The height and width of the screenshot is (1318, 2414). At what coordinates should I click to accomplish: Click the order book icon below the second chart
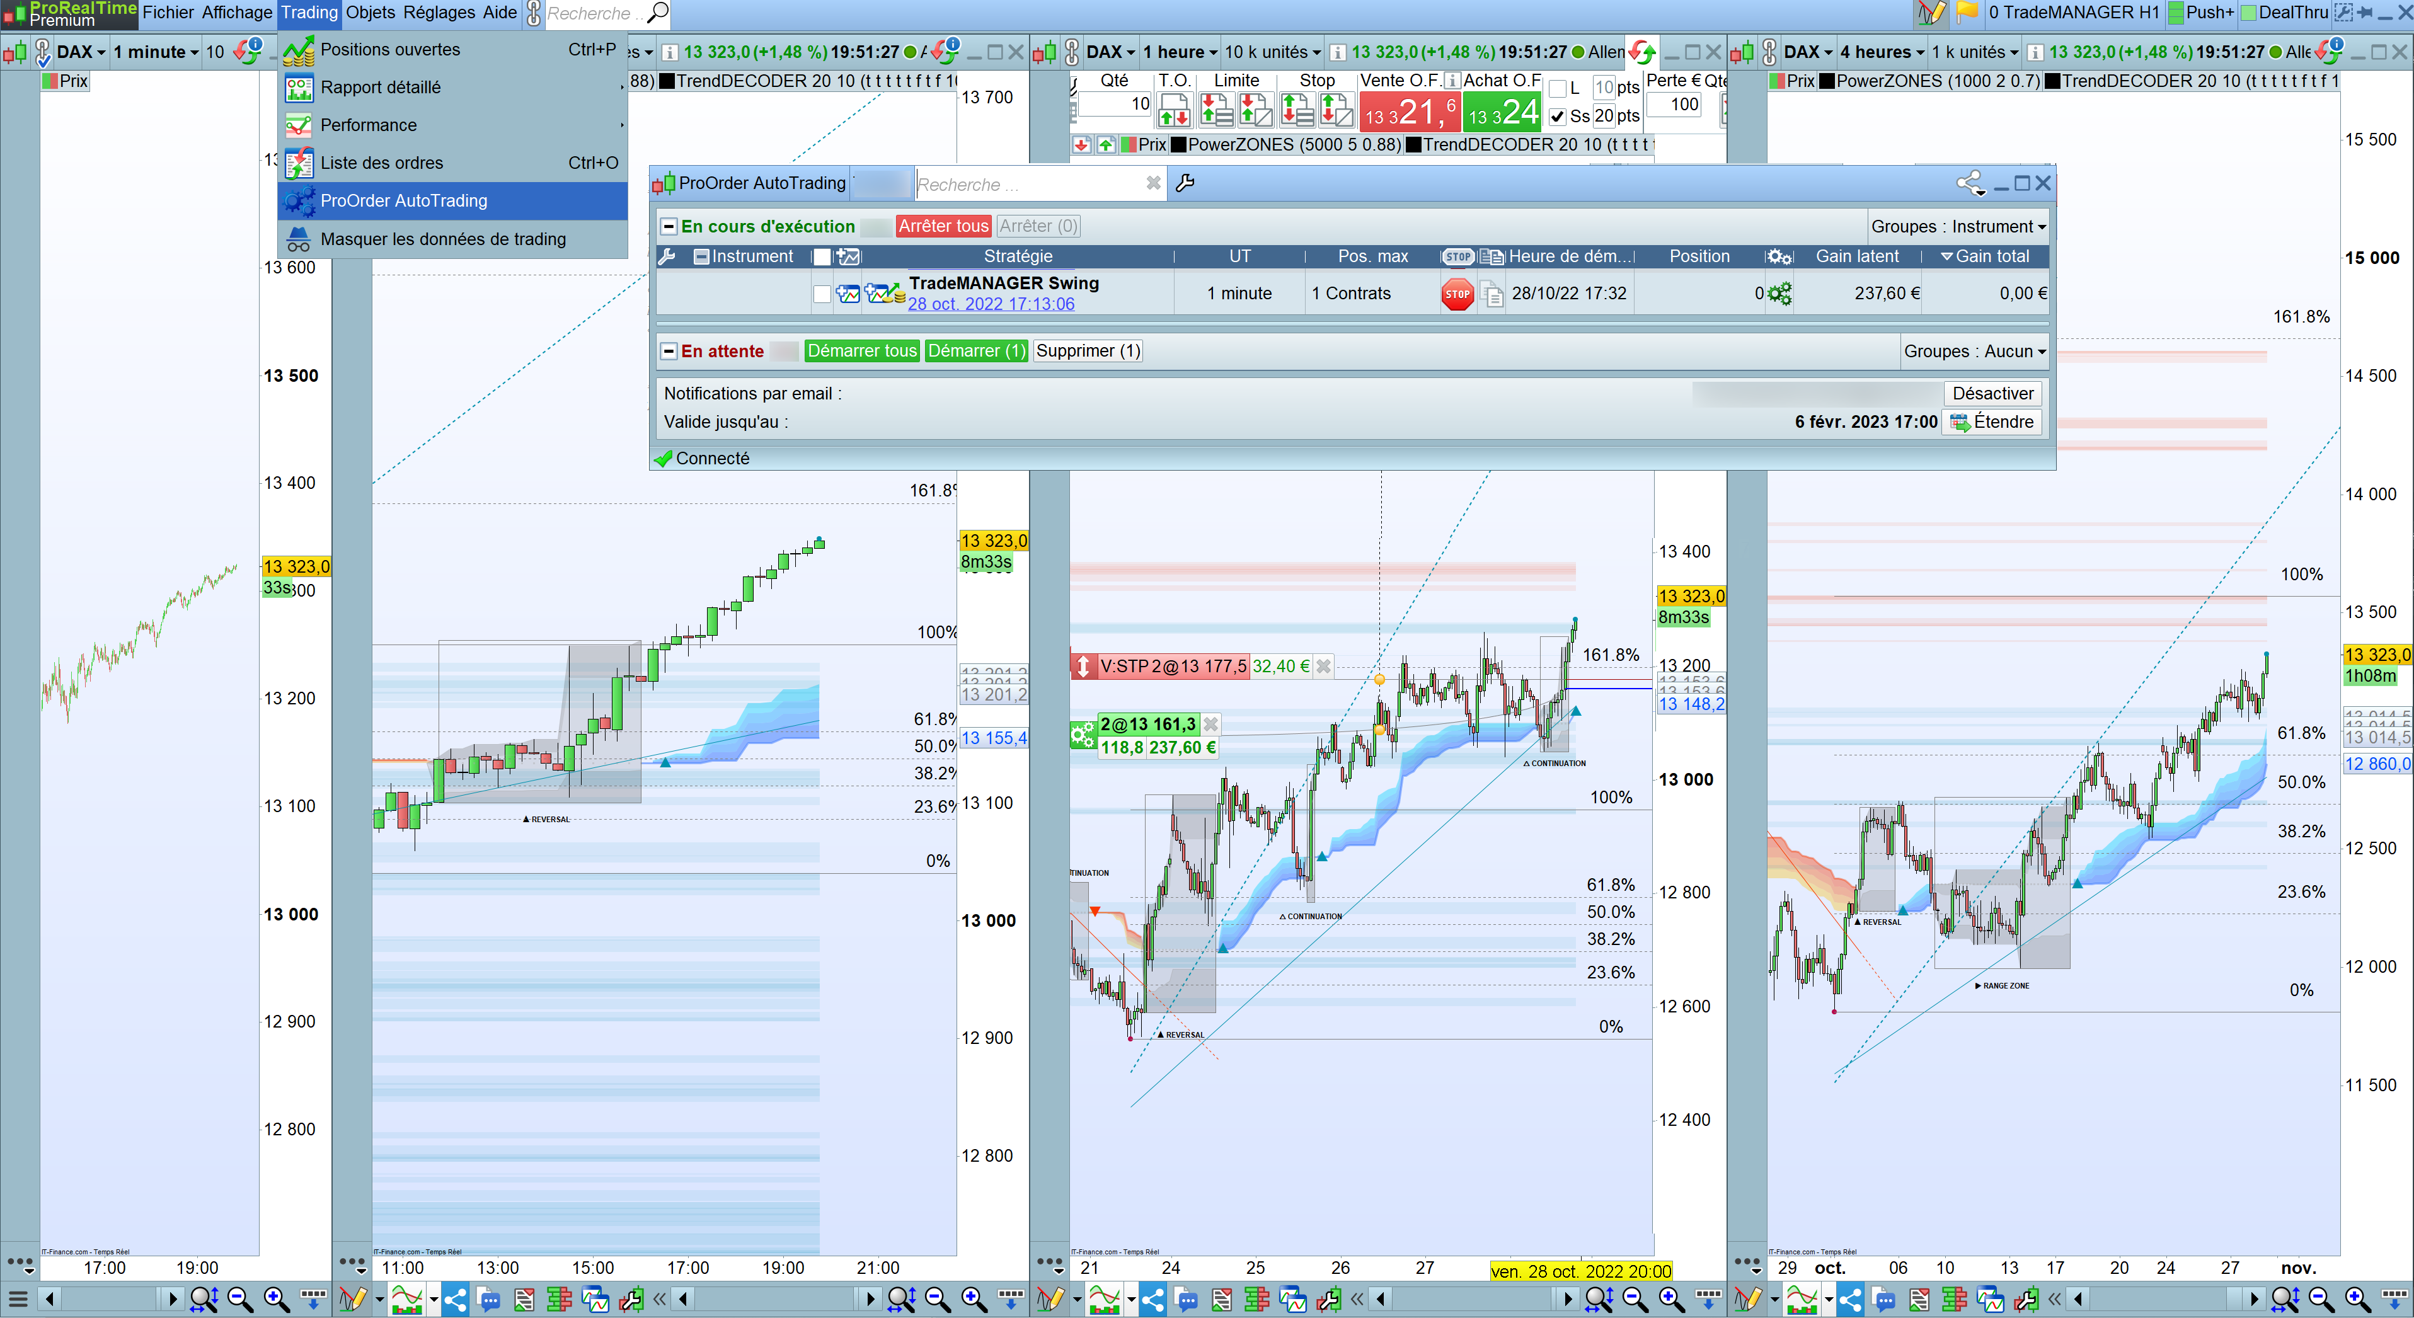point(560,1298)
